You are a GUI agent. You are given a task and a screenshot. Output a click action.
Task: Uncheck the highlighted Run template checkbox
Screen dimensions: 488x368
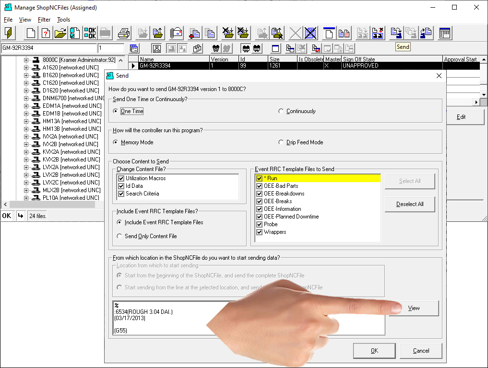259,178
